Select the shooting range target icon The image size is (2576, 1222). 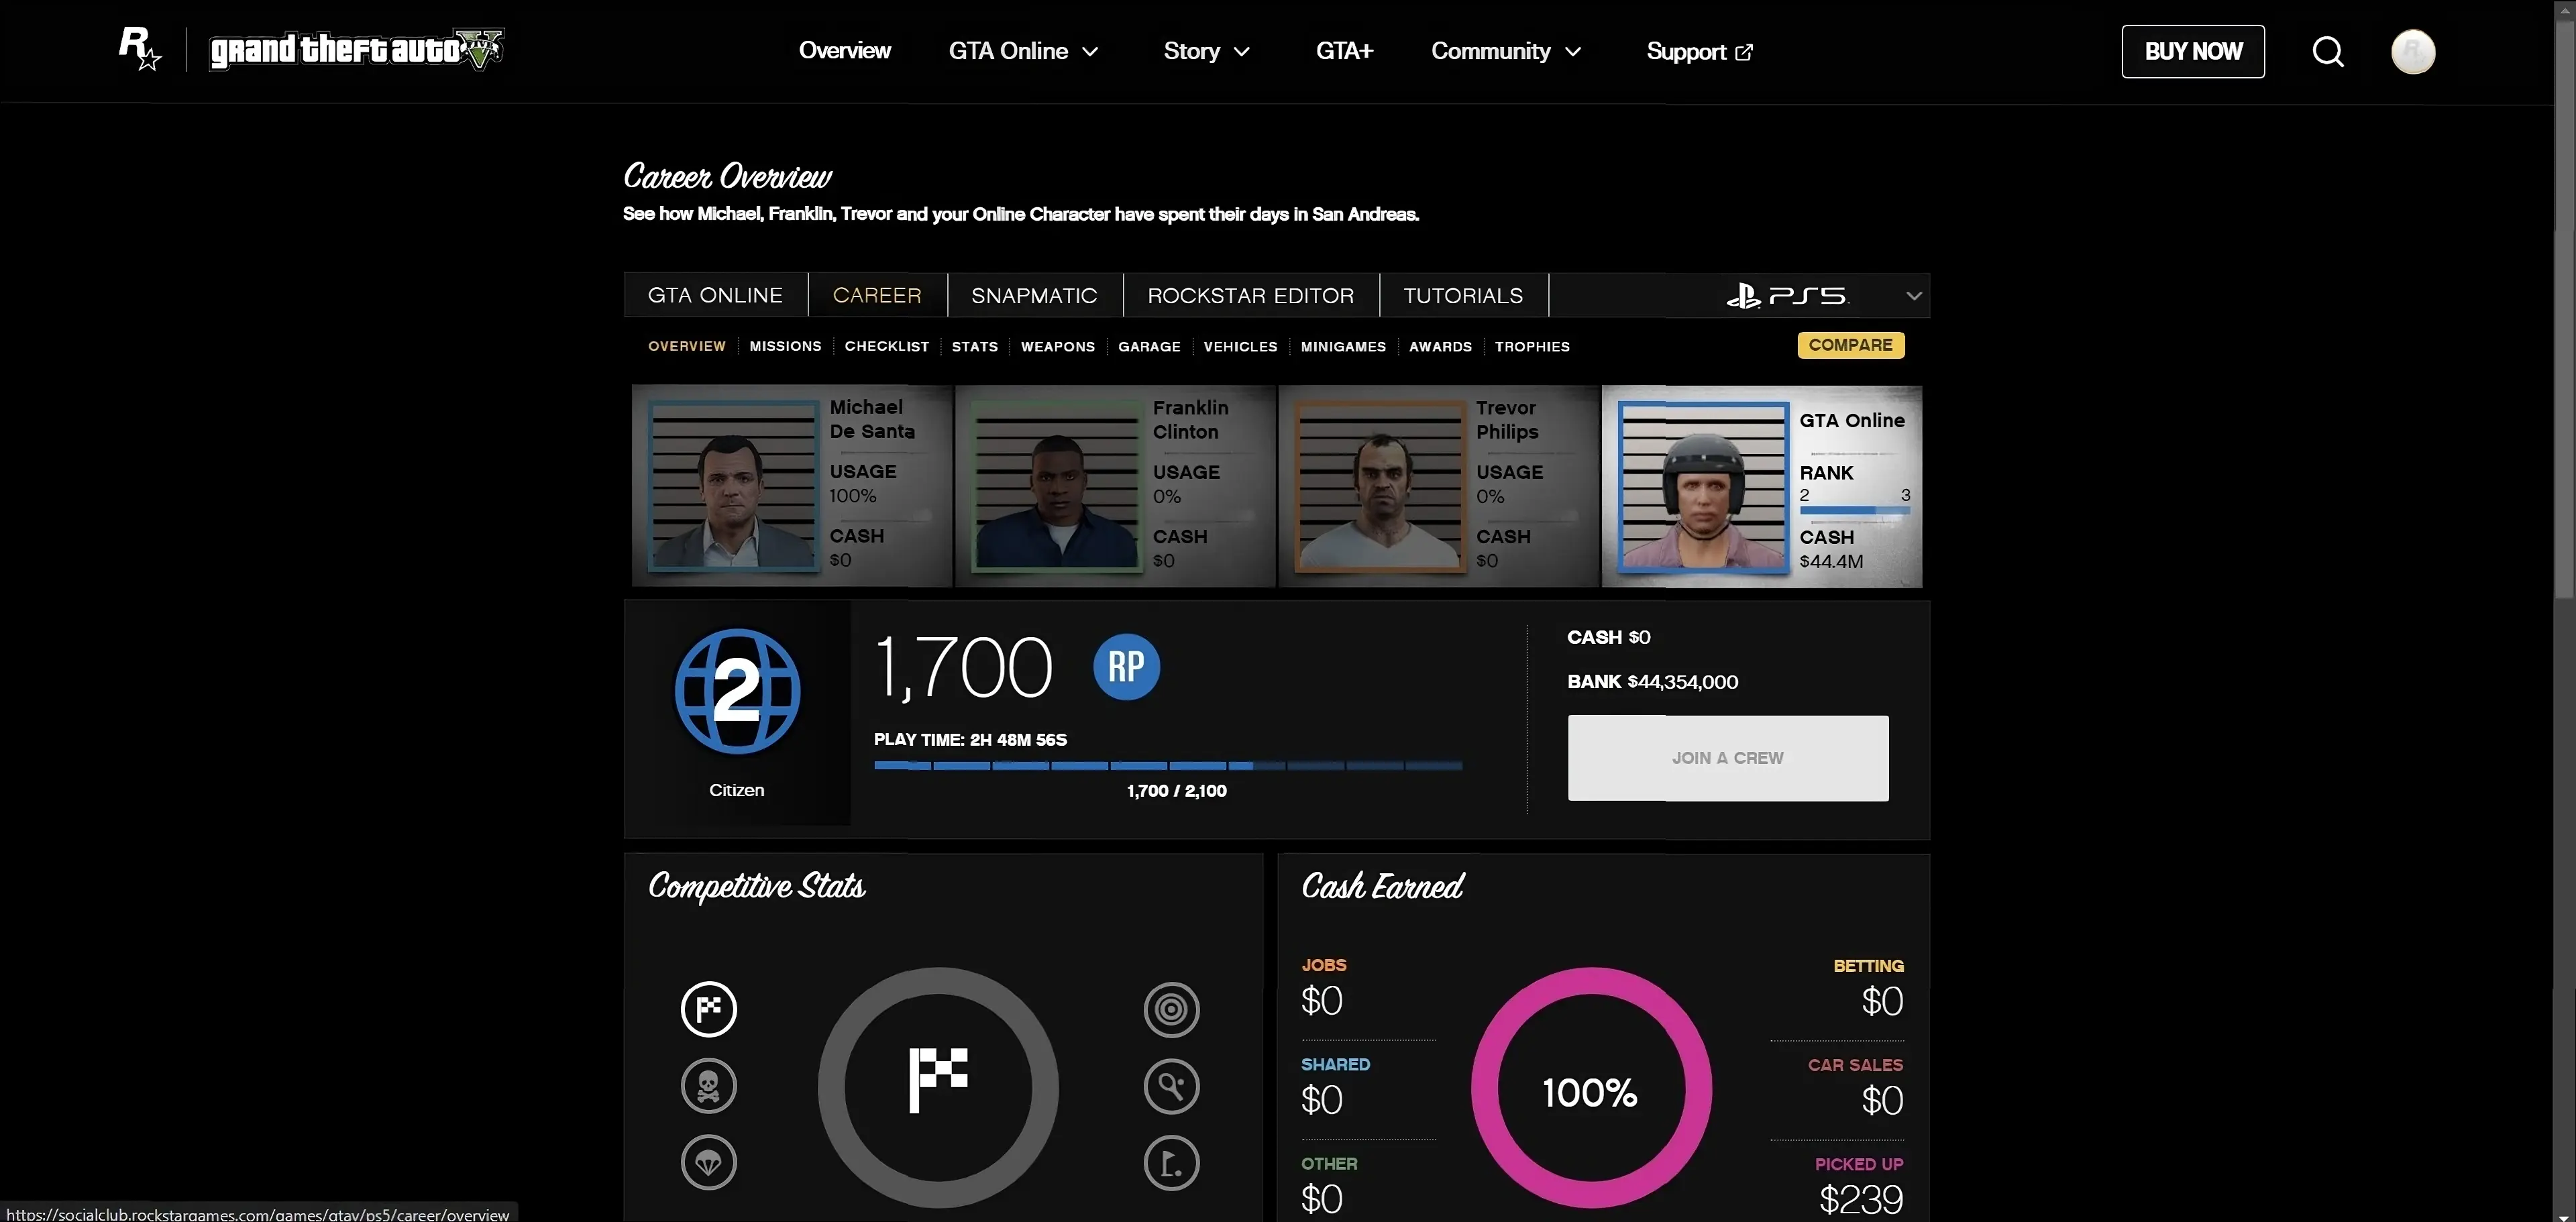tap(1171, 1009)
